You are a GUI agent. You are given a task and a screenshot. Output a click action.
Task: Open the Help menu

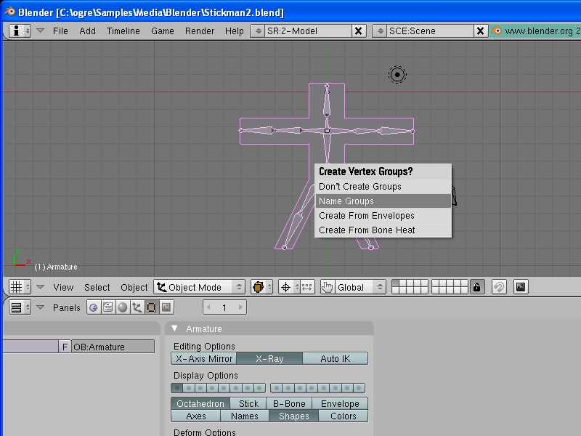point(234,31)
